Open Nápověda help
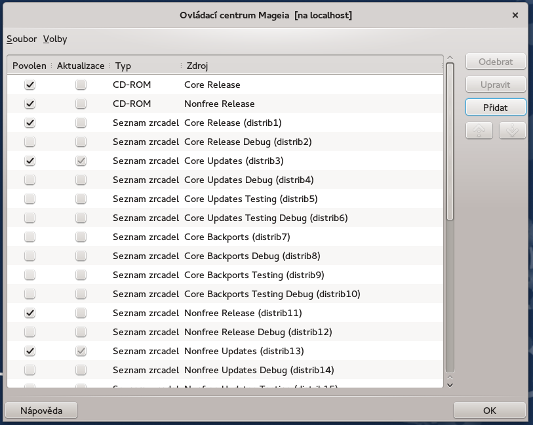The height and width of the screenshot is (425, 533). 41,411
